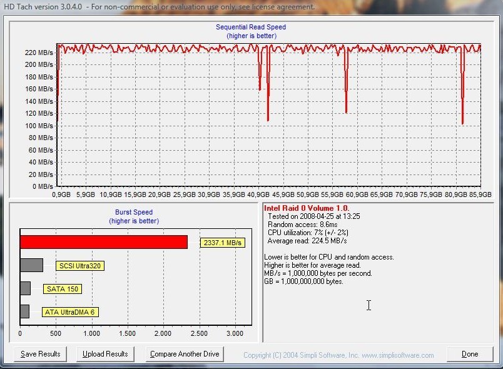Click the 85,9GB axis label
This screenshot has height=369, width=503.
click(x=480, y=195)
